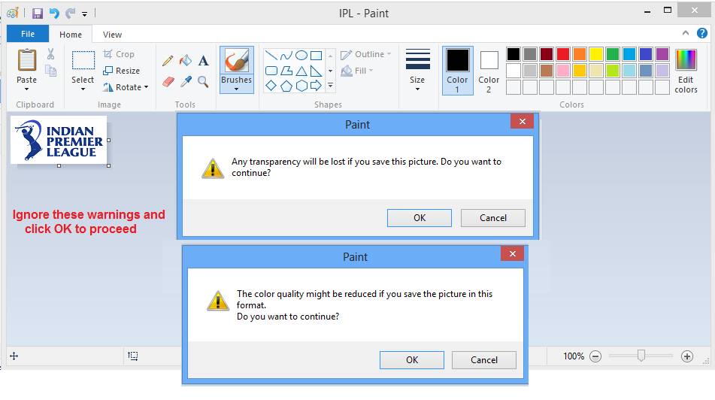Toggle Color 2 as active color
This screenshot has width=715, height=400.
coord(489,71)
